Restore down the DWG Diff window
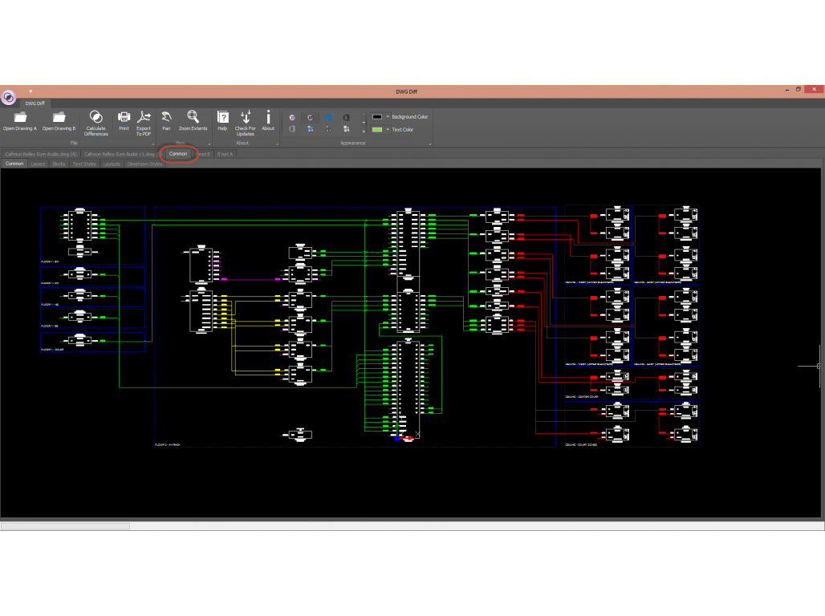 pyautogui.click(x=799, y=89)
